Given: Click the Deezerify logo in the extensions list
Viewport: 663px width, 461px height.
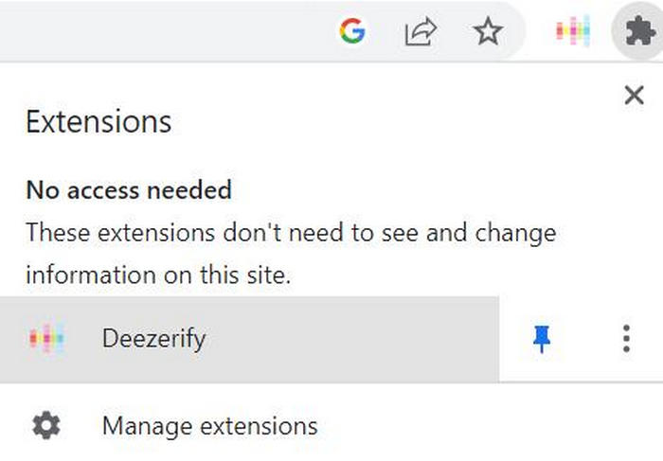Looking at the screenshot, I should pyautogui.click(x=46, y=338).
